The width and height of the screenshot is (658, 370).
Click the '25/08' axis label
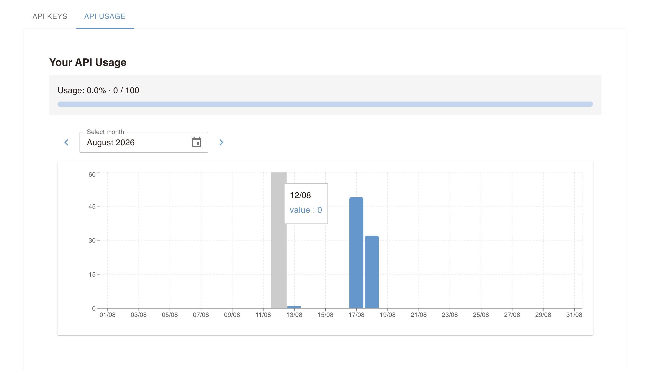tap(481, 315)
